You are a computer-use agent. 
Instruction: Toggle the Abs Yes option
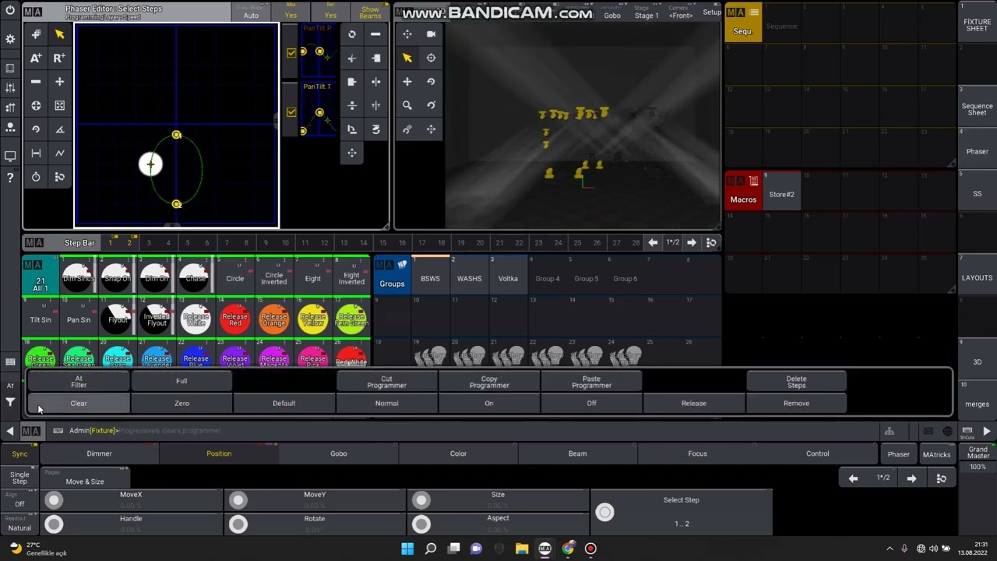click(291, 12)
